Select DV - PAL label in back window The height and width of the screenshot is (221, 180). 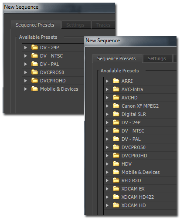pos(50,64)
